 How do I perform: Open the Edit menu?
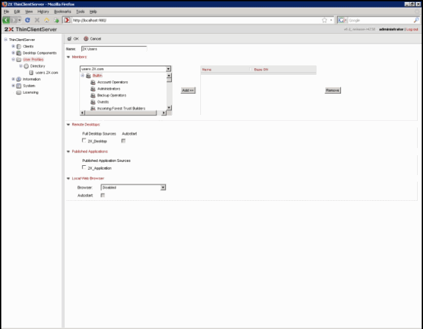pos(17,12)
